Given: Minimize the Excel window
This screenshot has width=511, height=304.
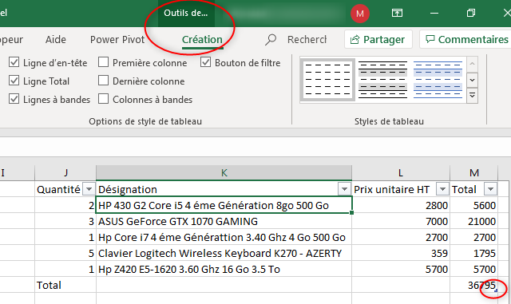Looking at the screenshot, I should tap(434, 13).
